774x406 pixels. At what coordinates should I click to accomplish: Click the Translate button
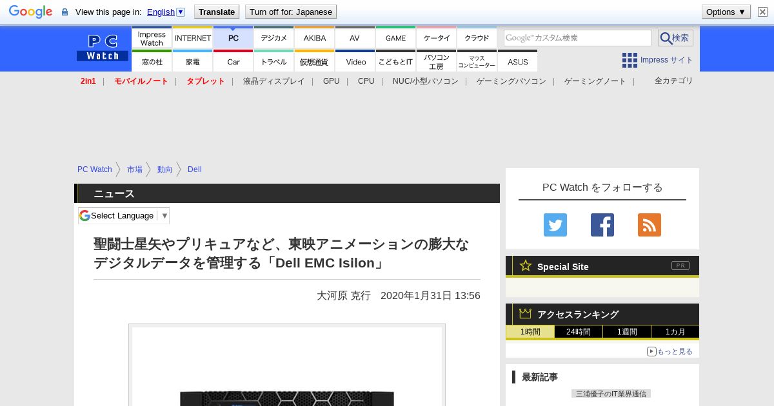click(x=217, y=12)
